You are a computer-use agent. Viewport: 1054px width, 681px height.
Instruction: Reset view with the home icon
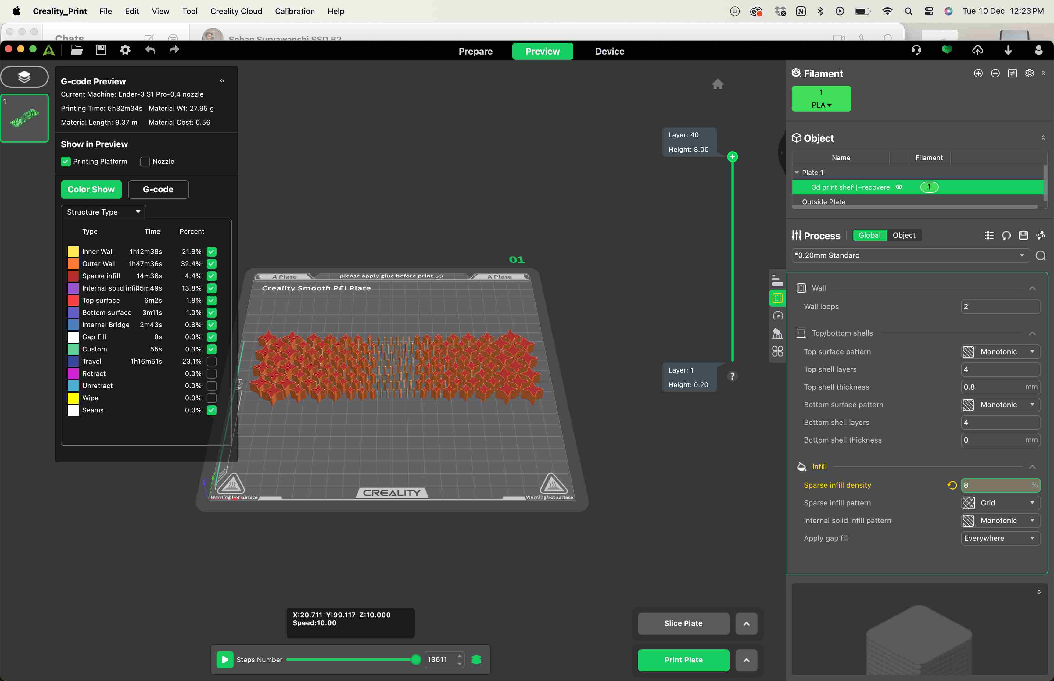(717, 84)
